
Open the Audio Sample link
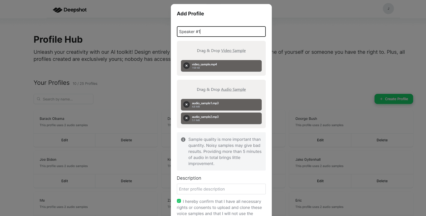pyautogui.click(x=233, y=89)
